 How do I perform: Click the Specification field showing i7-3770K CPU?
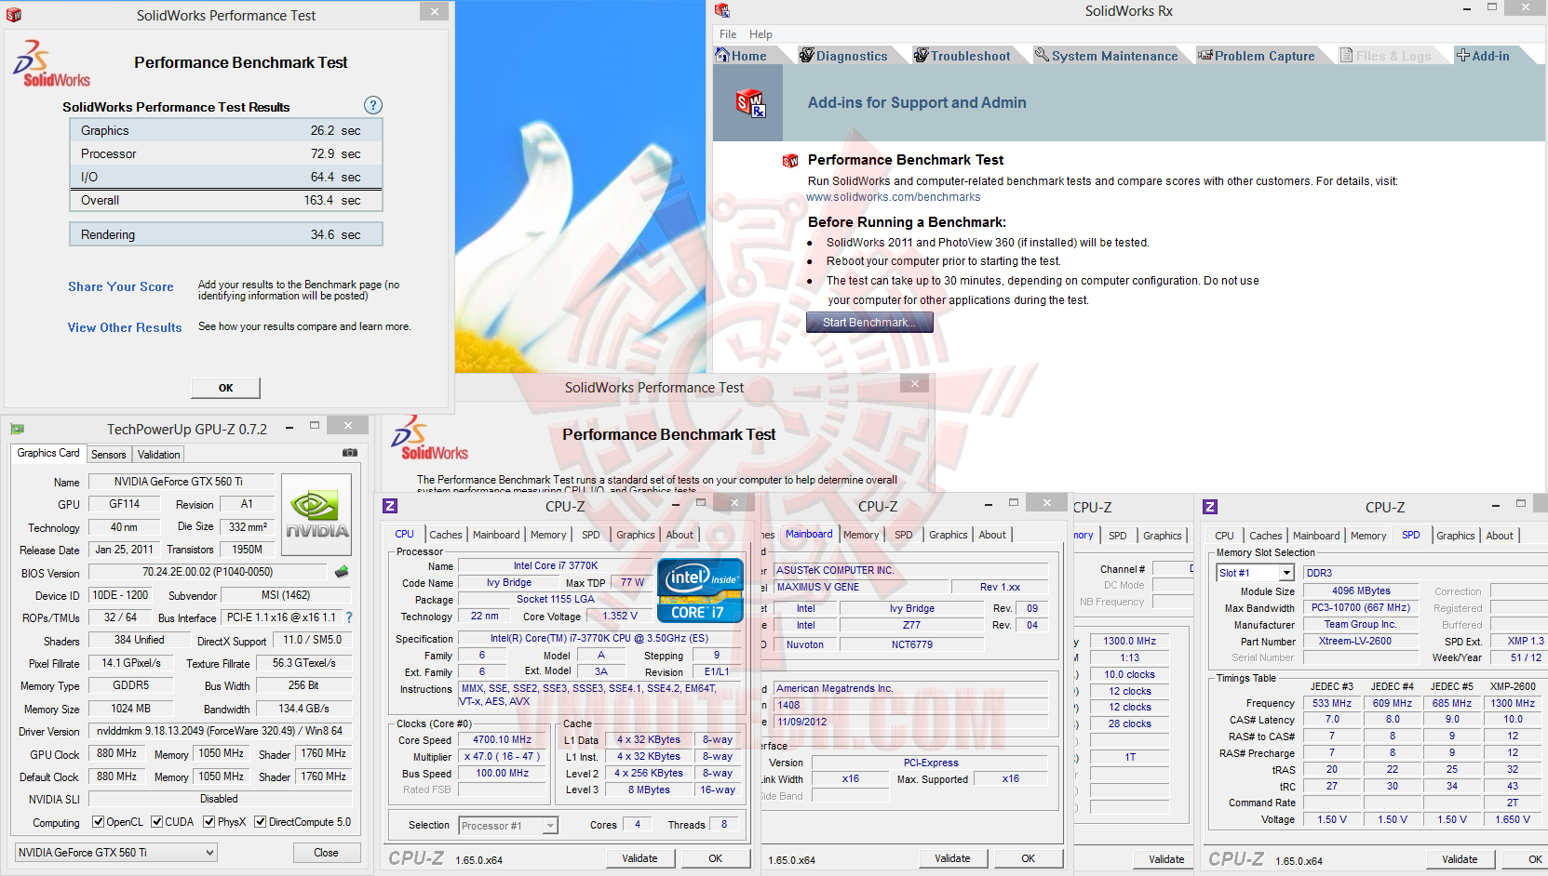coord(600,639)
